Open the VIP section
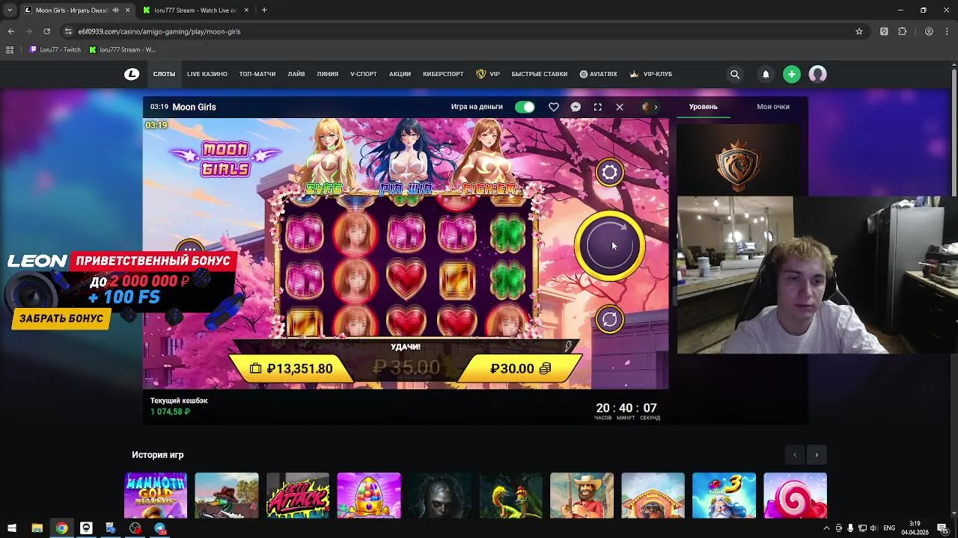958x538 pixels. [x=488, y=74]
